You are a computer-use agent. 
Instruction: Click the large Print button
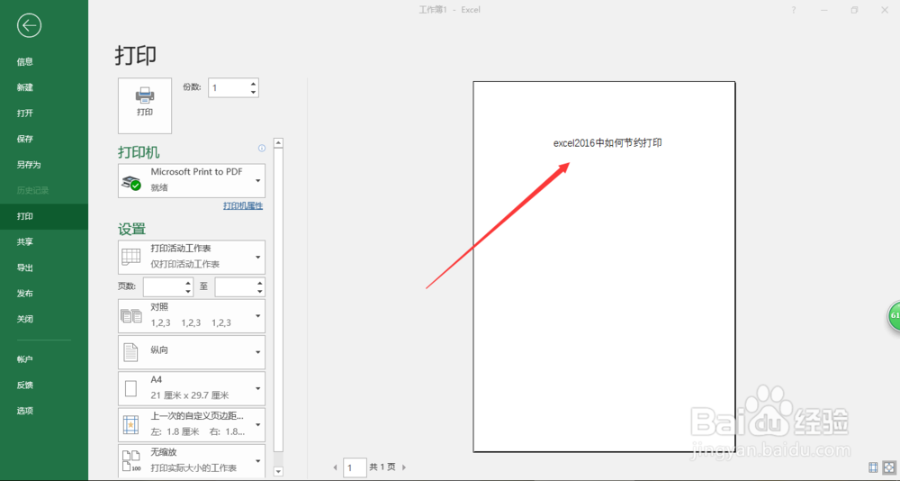click(145, 105)
